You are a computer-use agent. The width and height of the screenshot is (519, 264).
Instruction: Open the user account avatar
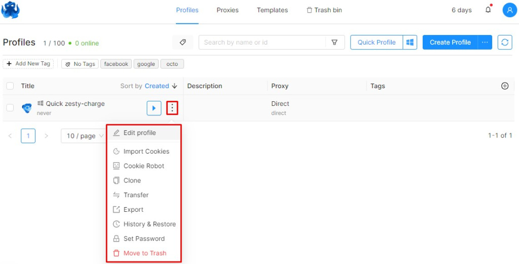click(510, 10)
